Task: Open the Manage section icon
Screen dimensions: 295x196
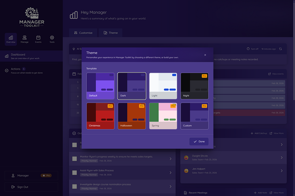Action: 24,38
